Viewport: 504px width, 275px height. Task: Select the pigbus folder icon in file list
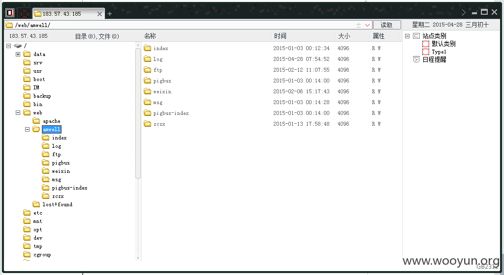(148, 81)
